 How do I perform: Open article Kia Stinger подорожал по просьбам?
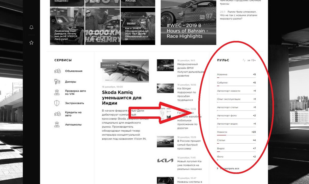(187, 94)
